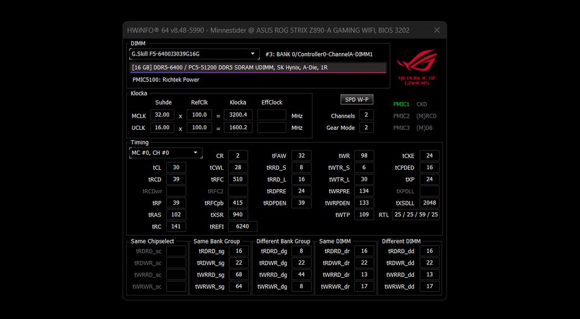Viewport: 580px width, 319px height.
Task: Open the G.Skill F5-6400J3039G16 DIMM dropdown
Action: click(x=194, y=54)
